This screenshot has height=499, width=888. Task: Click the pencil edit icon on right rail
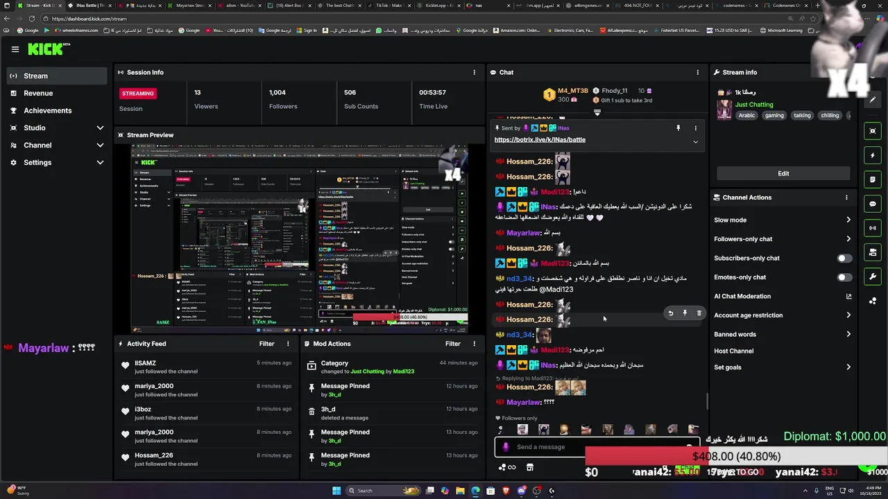pyautogui.click(x=873, y=99)
